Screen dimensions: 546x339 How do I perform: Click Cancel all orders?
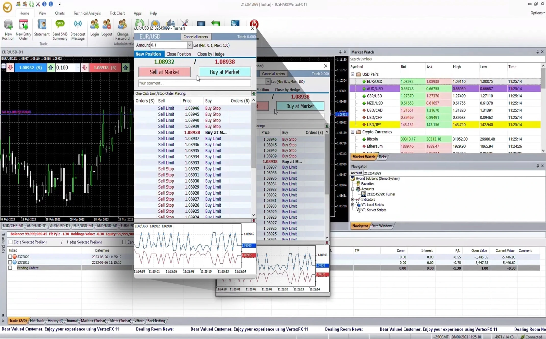coord(196,36)
